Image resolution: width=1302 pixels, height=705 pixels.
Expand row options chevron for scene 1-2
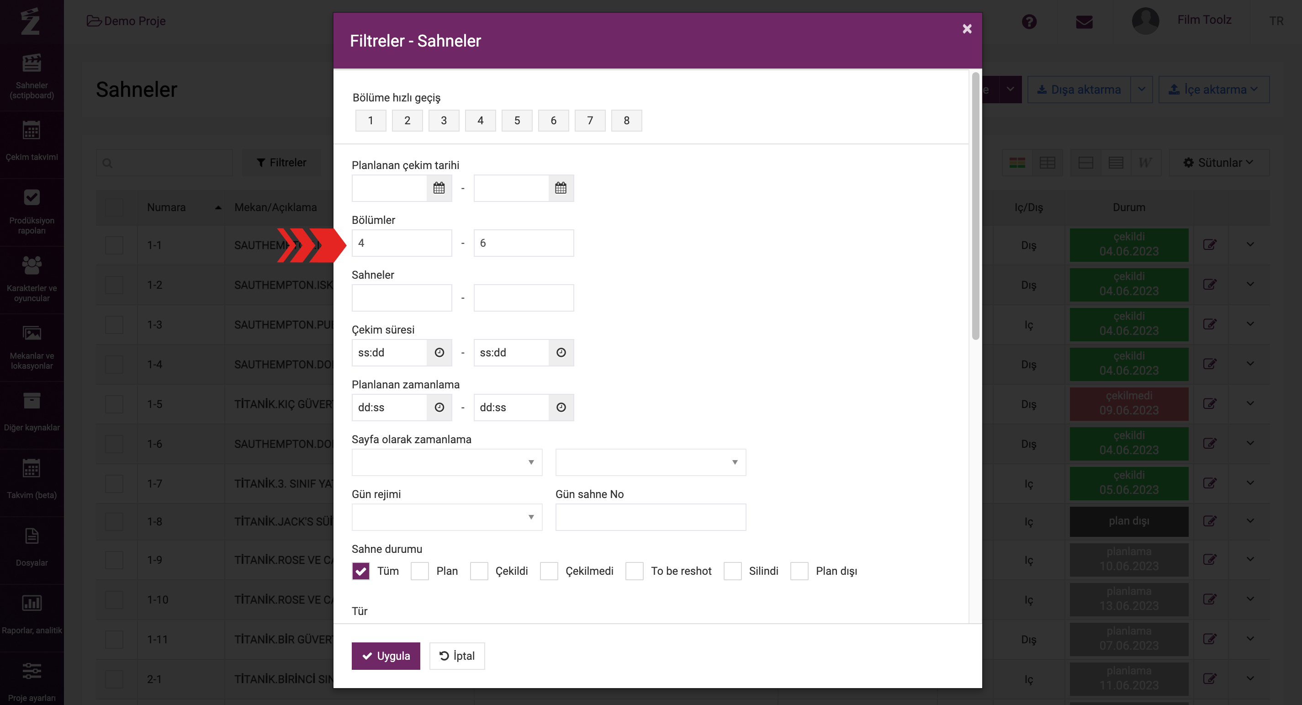(1250, 284)
